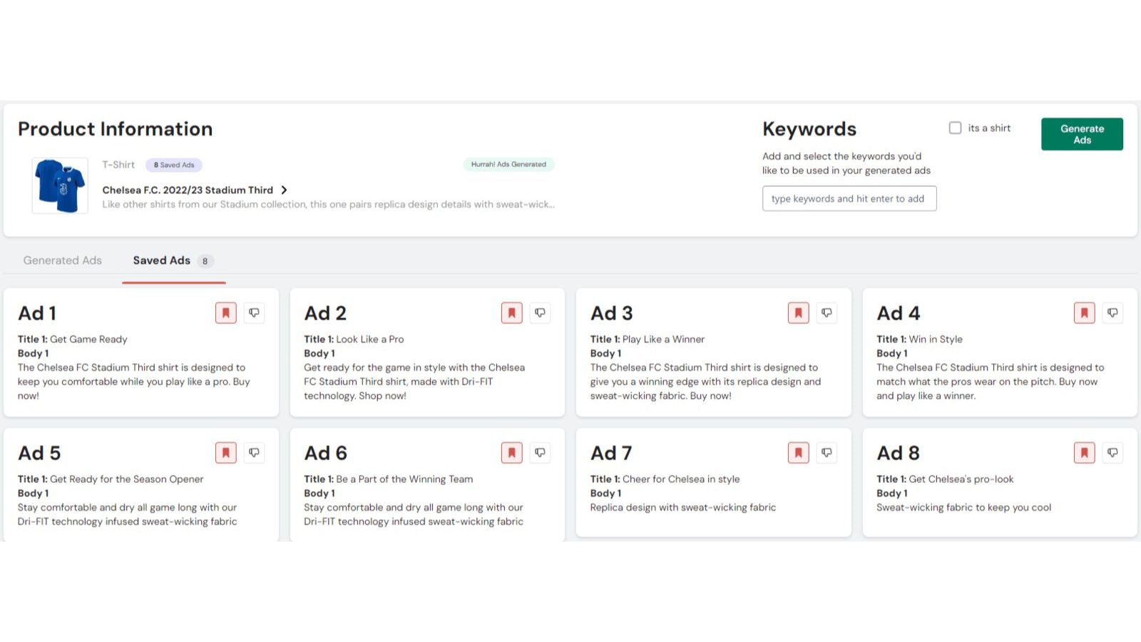Screen dimensions: 1141x642
Task: Dislike Ad 2 with thumbs-down icon
Action: 540,313
